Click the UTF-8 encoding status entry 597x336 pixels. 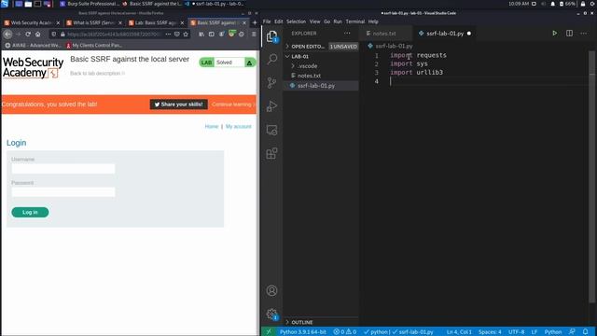516,332
